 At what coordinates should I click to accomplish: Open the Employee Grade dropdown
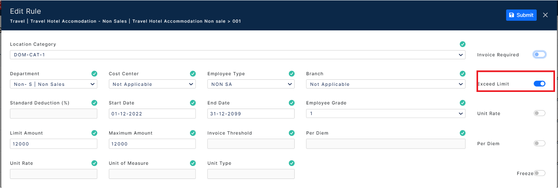(x=386, y=114)
